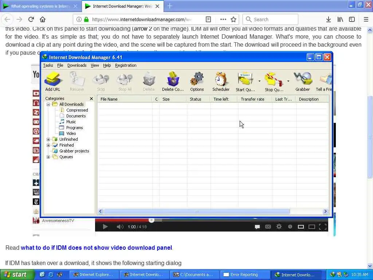This screenshot has width=373, height=280.
Task: Sort by the File Name column
Action: pyautogui.click(x=125, y=99)
